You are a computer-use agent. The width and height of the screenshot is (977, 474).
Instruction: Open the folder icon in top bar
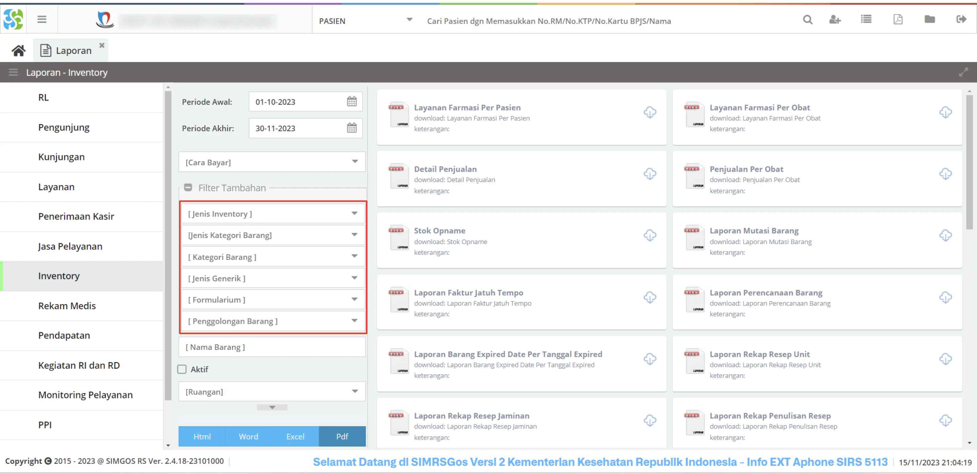[x=930, y=19]
